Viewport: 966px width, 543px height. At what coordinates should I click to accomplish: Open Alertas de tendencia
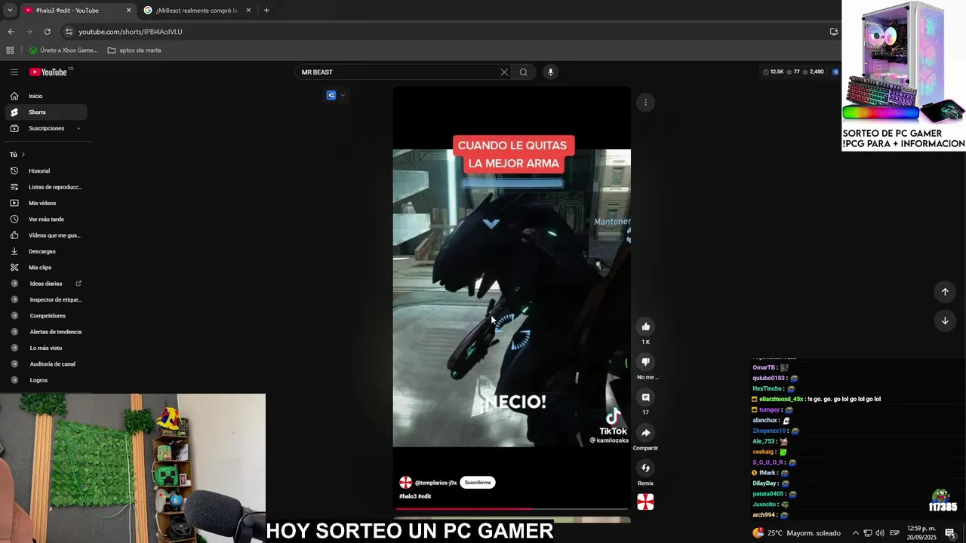point(46,332)
